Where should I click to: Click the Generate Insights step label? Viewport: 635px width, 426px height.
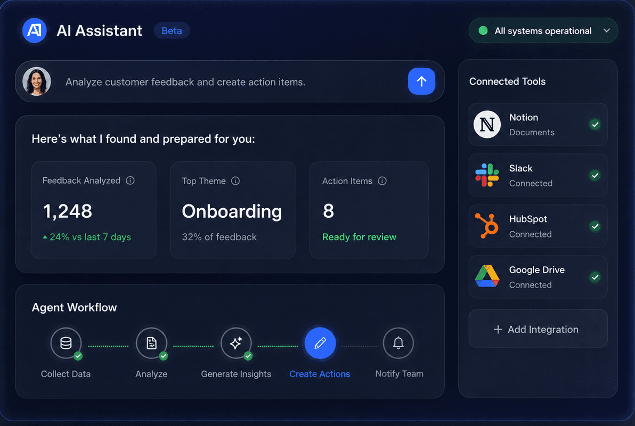pos(236,374)
